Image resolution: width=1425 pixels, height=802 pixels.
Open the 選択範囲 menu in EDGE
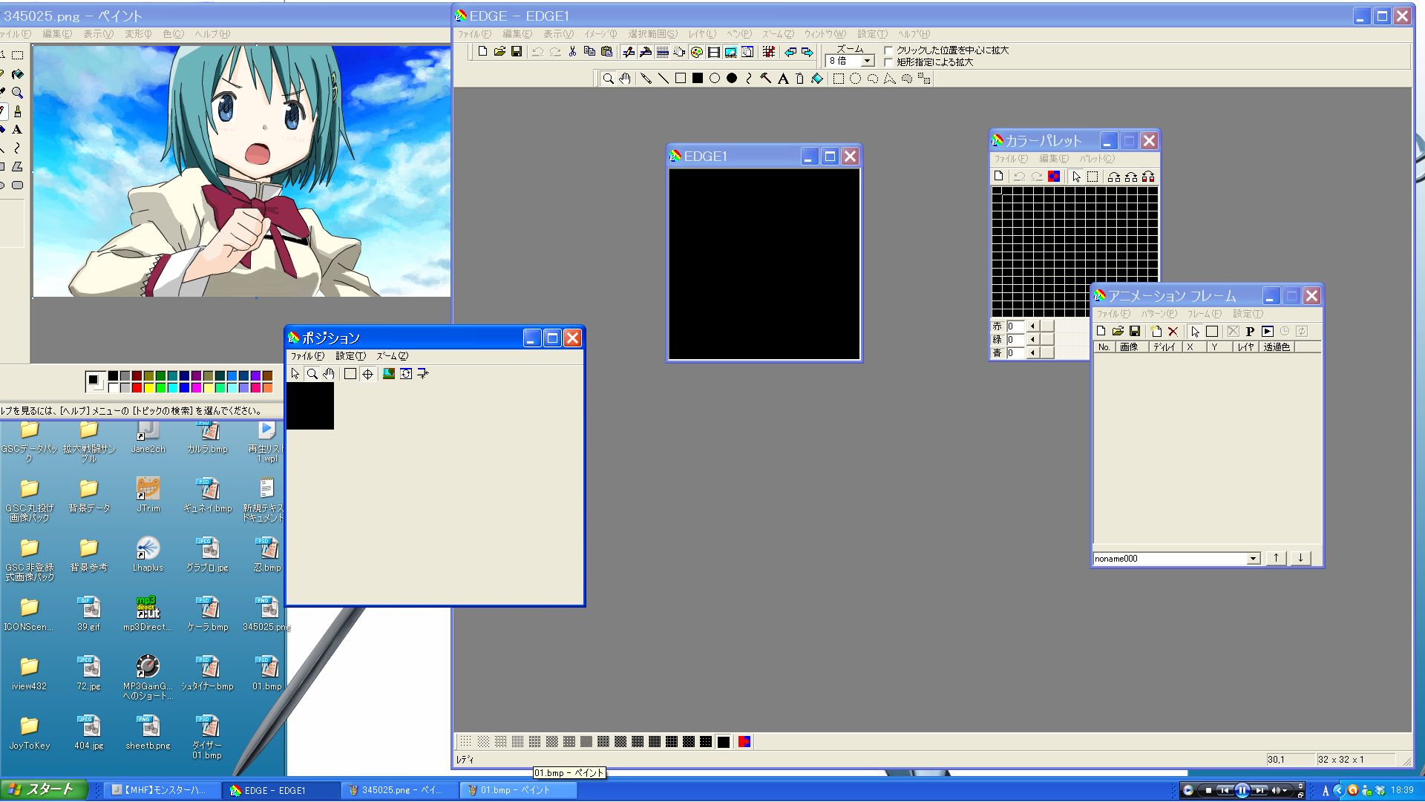click(x=652, y=34)
